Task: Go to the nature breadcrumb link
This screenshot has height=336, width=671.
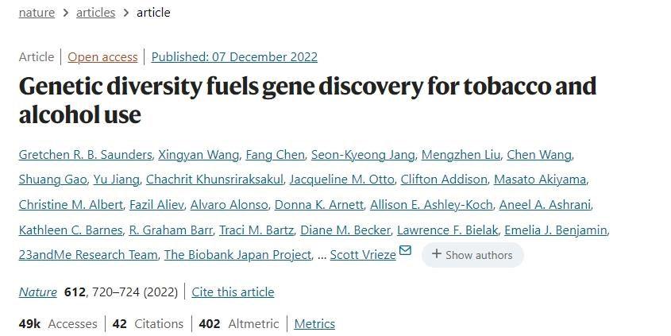Action: tap(37, 13)
